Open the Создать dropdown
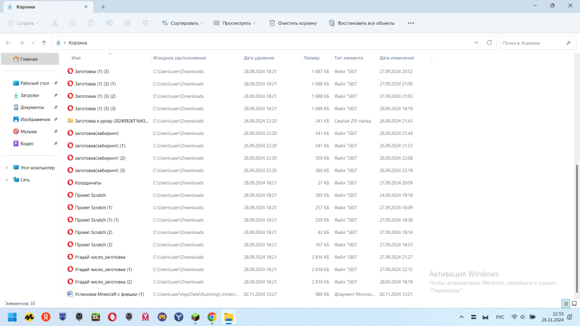Screen dimensions: 580x326 [24, 23]
